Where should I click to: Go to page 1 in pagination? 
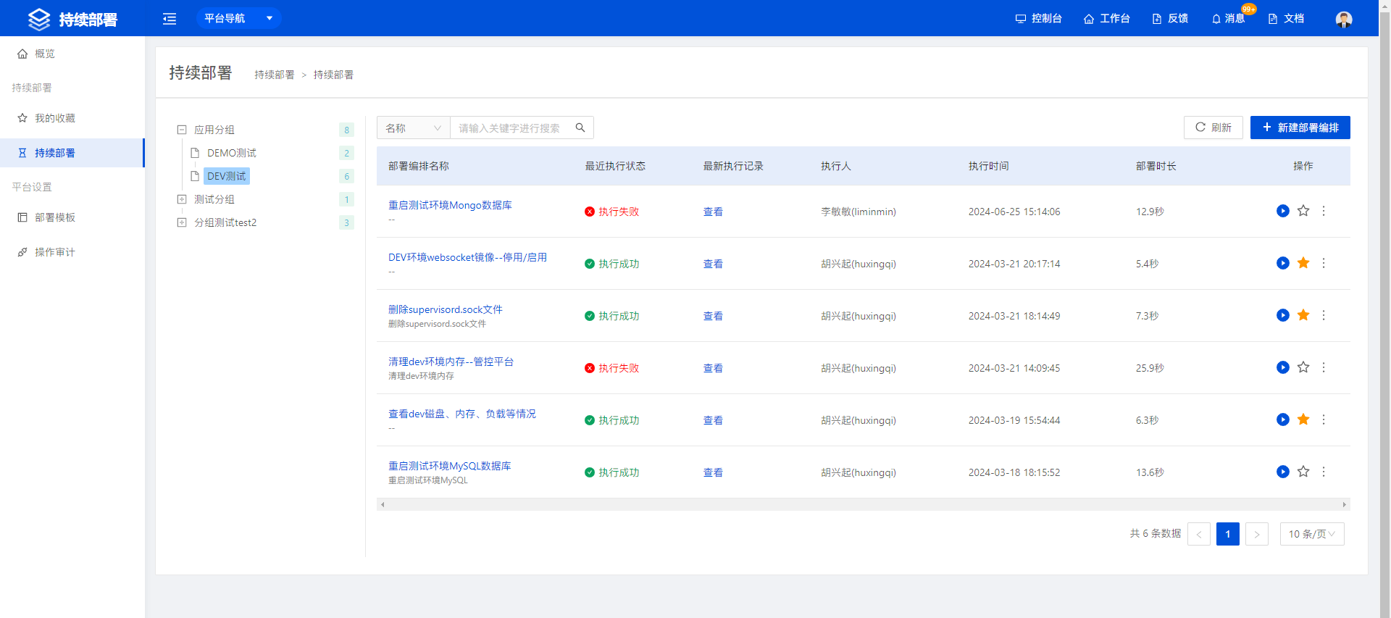click(x=1228, y=534)
